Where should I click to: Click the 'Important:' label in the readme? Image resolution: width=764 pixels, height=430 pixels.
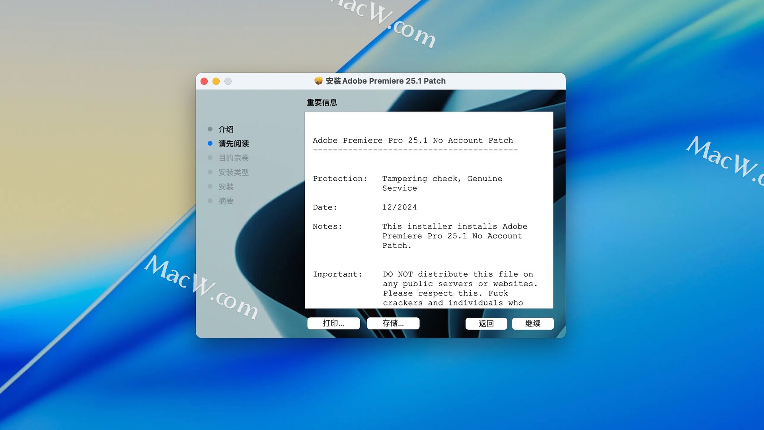pyautogui.click(x=337, y=274)
